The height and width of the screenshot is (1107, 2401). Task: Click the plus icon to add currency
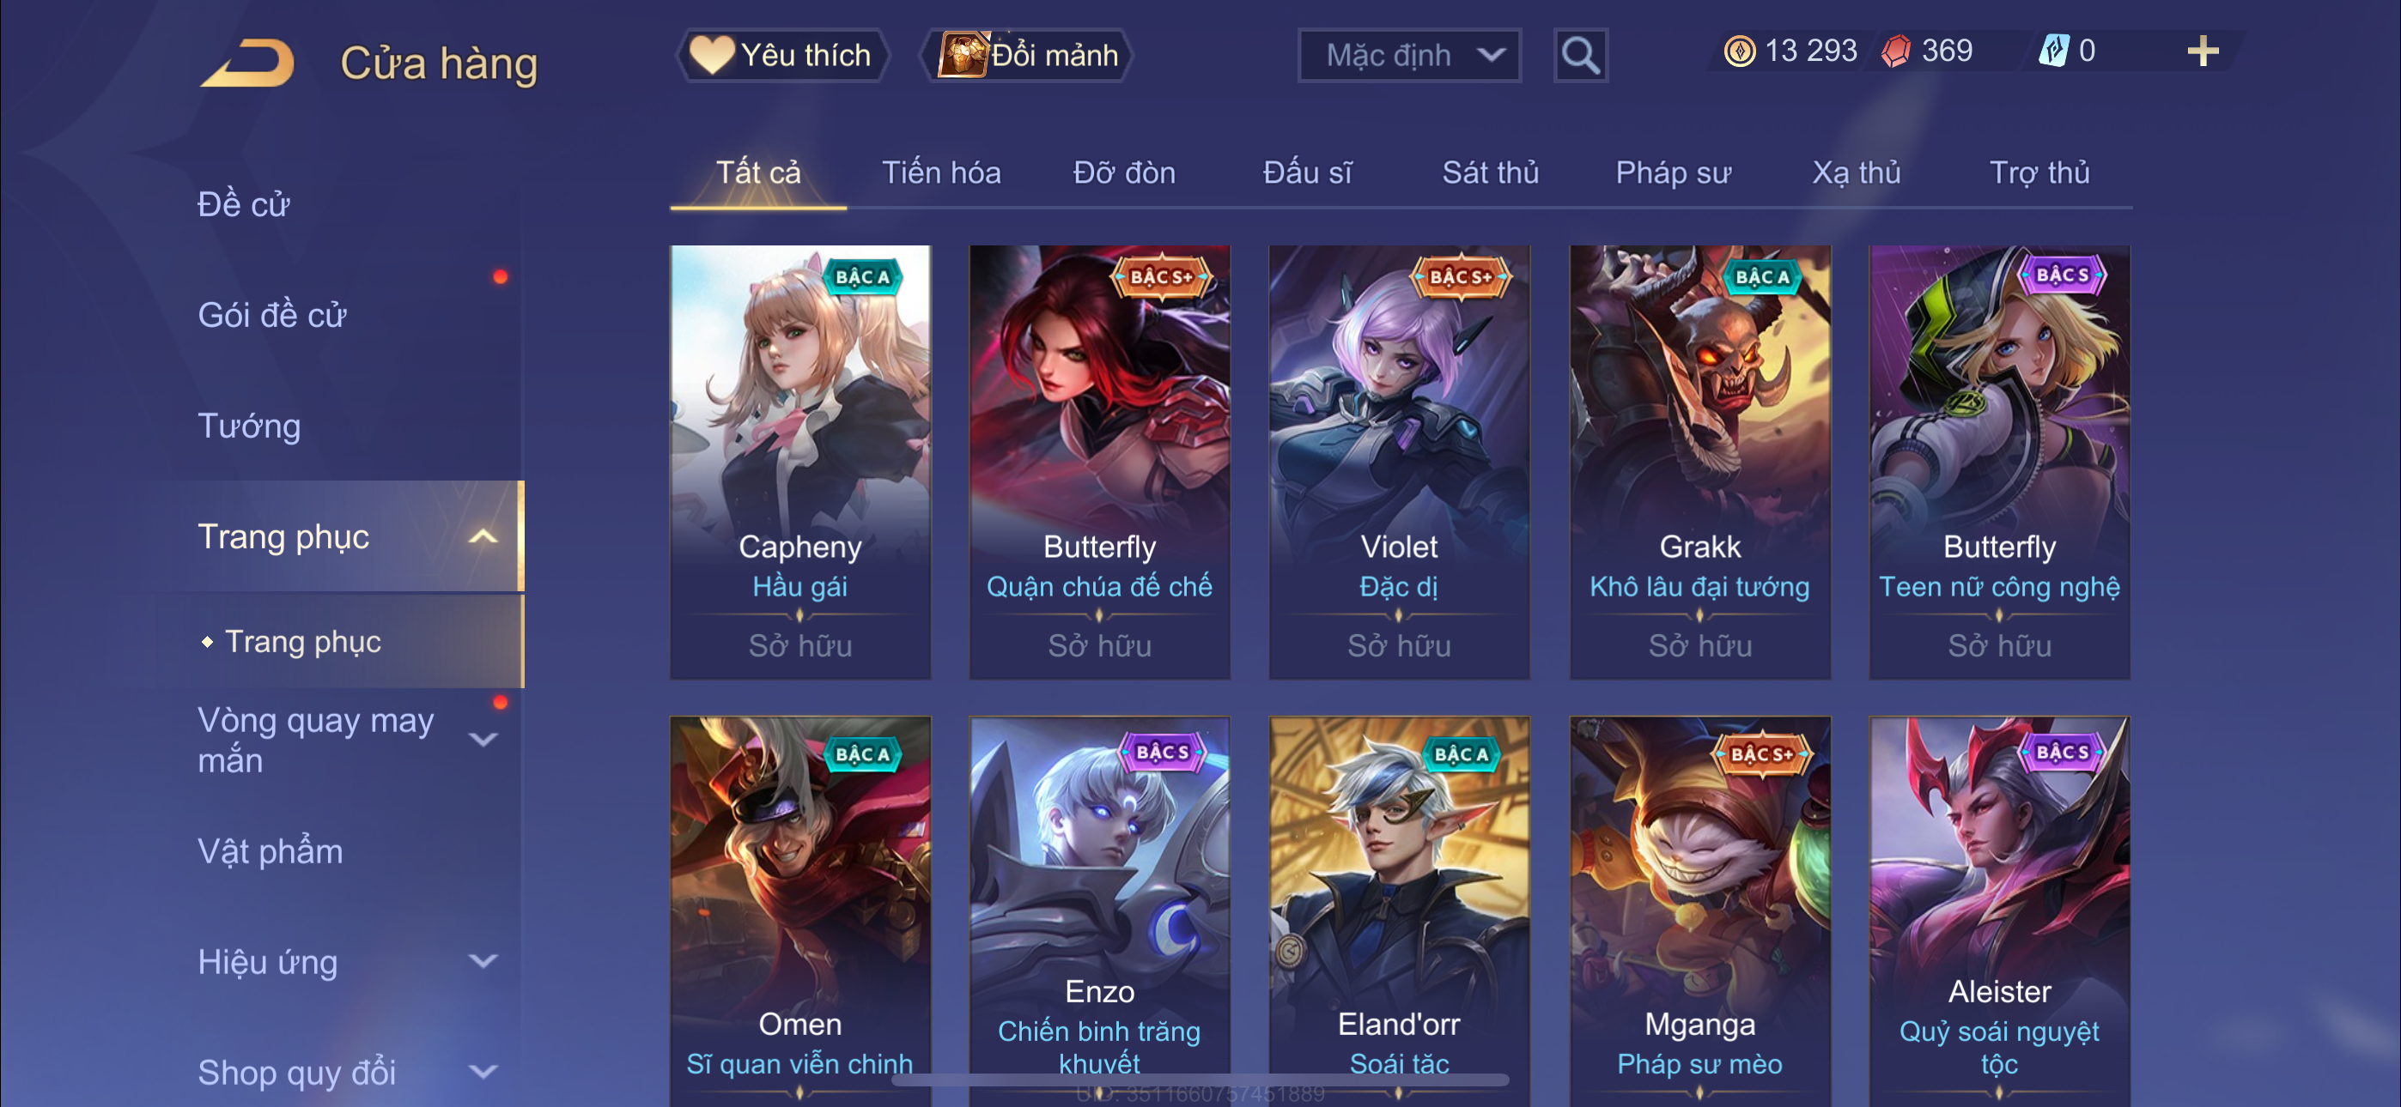pos(2203,51)
